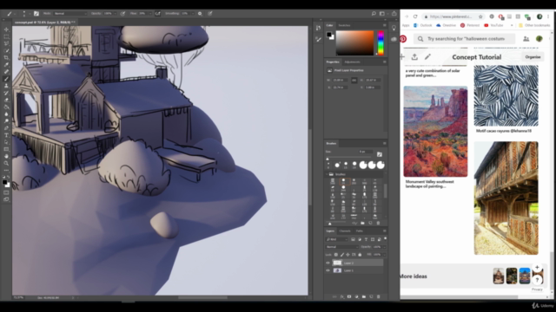Open the layer Kind filter dropdown
The image size is (556, 312).
(x=336, y=239)
